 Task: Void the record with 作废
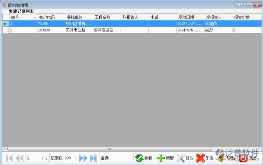(205, 158)
